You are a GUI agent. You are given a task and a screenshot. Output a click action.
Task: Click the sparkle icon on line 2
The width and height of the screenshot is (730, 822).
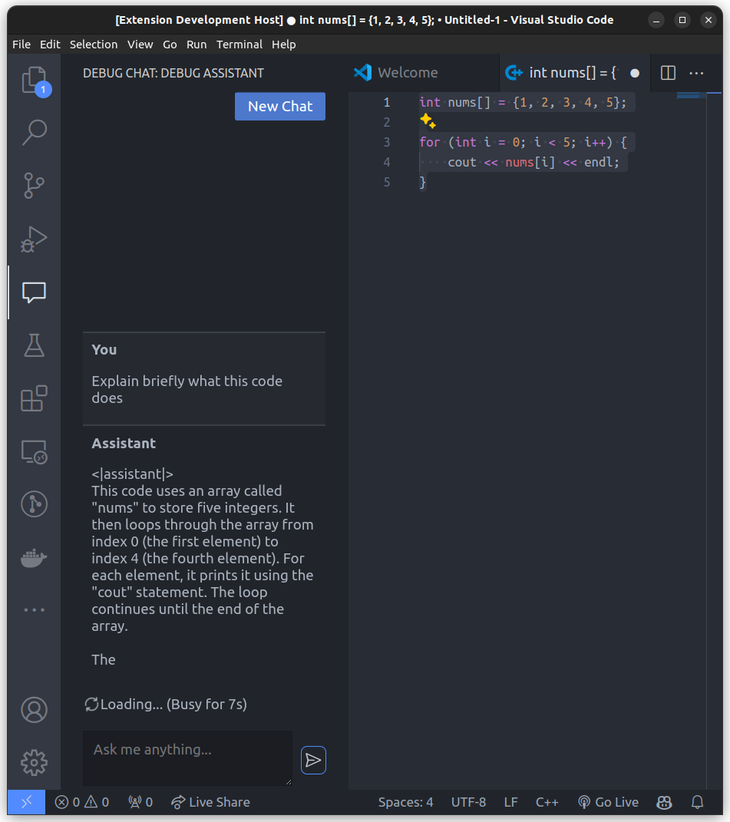428,120
